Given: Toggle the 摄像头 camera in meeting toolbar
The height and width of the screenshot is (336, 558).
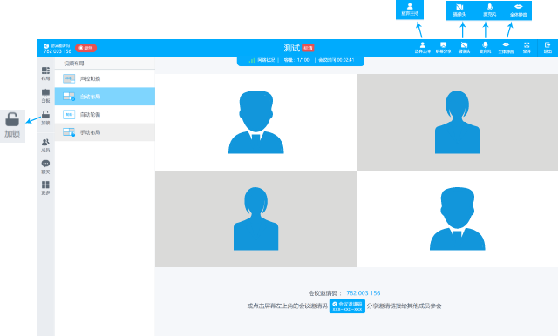Looking at the screenshot, I should coord(464,48).
